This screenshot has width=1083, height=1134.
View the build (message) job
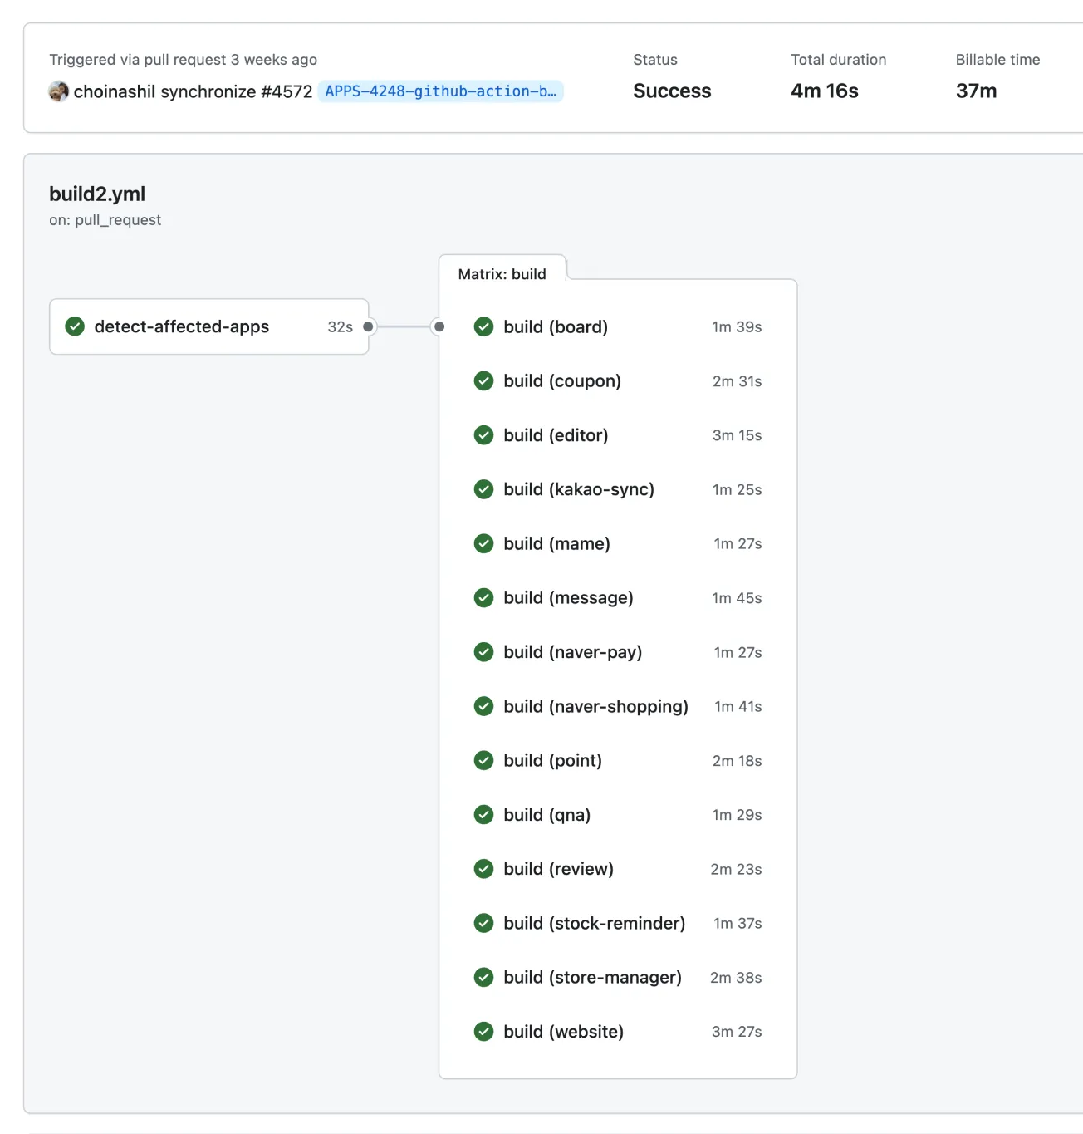click(568, 598)
